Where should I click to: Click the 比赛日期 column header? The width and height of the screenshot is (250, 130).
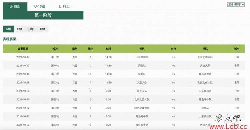point(23,49)
